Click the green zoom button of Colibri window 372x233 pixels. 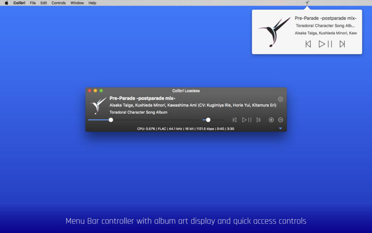101,90
